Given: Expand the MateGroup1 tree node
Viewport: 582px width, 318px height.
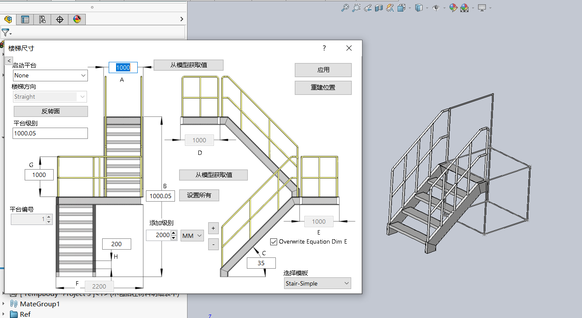Looking at the screenshot, I should pos(3,304).
